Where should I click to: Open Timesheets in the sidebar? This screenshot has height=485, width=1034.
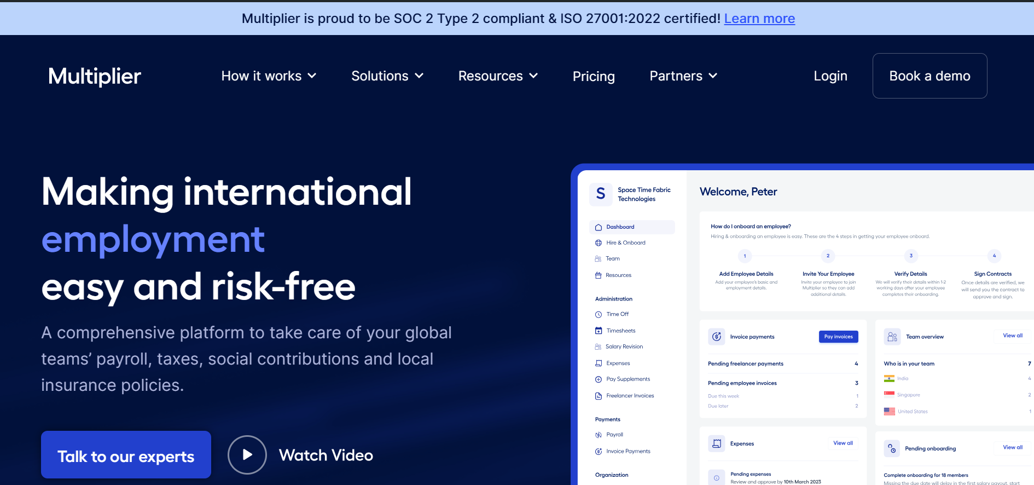click(621, 331)
